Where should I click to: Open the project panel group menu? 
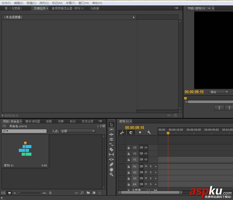[x=100, y=121]
